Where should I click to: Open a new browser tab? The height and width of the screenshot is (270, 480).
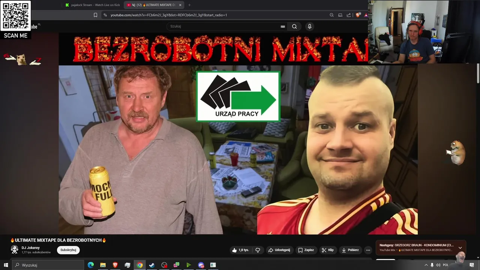click(x=189, y=5)
